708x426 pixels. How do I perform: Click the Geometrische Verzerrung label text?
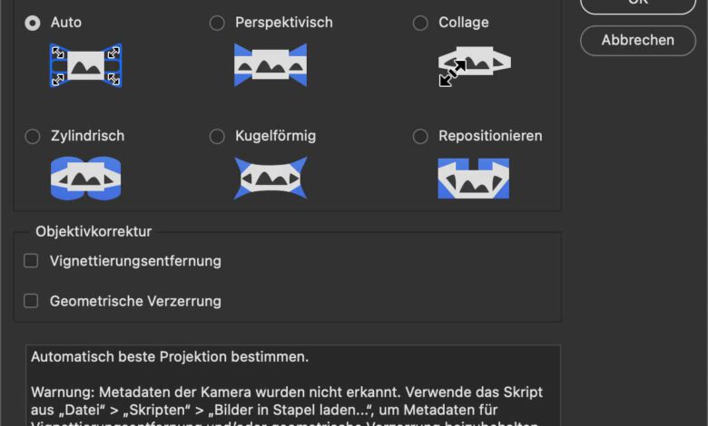click(x=135, y=301)
